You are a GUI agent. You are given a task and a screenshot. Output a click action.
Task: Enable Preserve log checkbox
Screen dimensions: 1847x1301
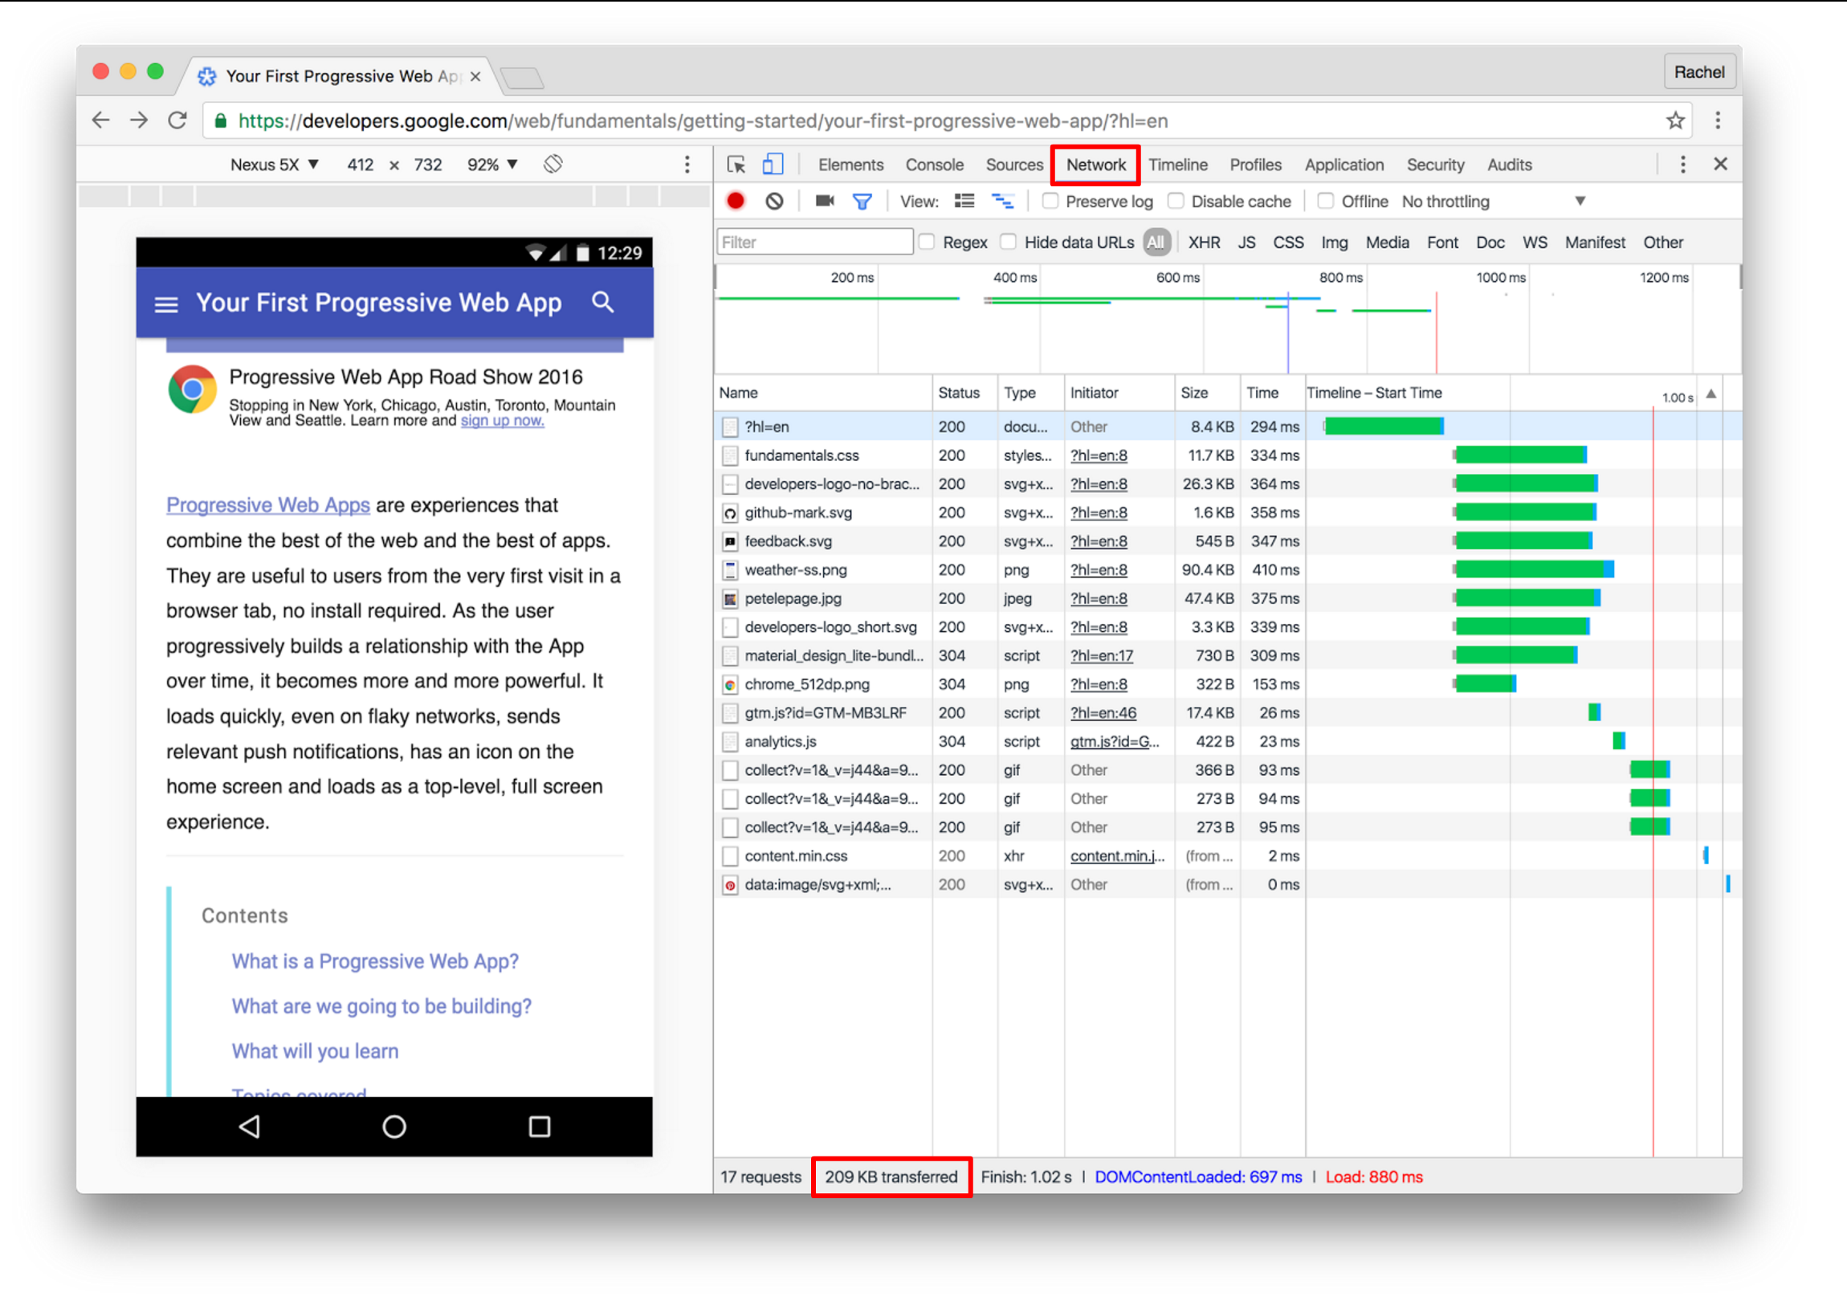click(1050, 201)
